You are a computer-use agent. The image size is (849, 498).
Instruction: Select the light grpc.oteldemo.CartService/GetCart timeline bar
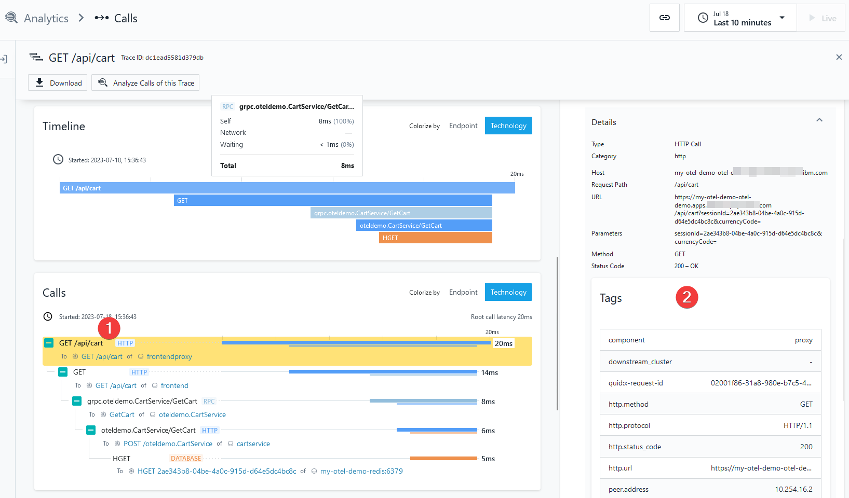click(401, 213)
